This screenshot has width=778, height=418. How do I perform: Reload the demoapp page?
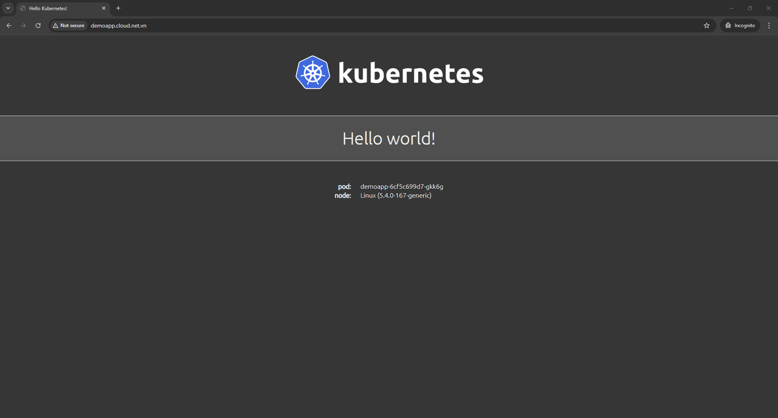[x=38, y=26]
